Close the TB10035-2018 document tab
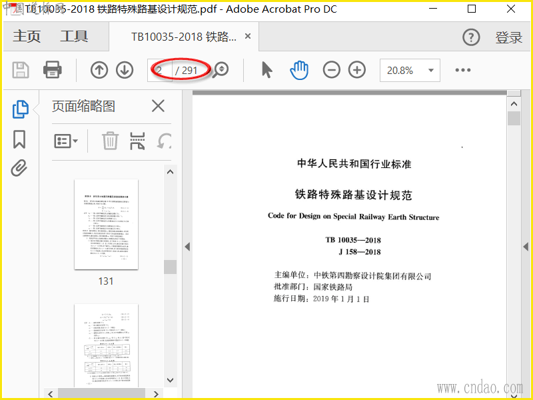 248,36
